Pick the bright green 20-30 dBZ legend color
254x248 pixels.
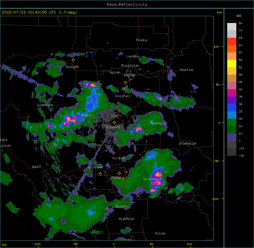point(232,123)
